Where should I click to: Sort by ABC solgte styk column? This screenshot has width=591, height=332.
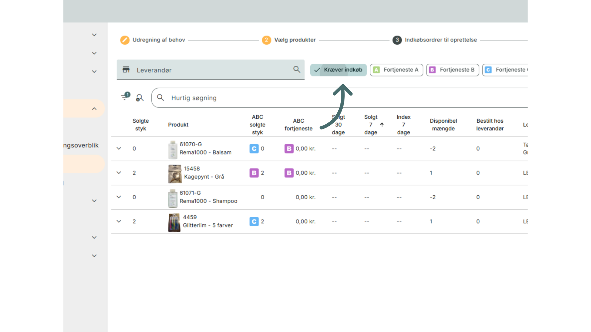(257, 125)
